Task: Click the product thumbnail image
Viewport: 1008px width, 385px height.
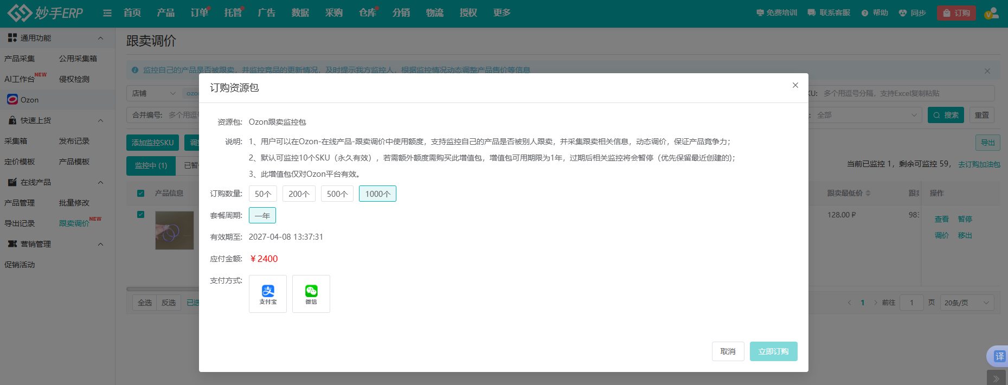Action: pos(175,230)
